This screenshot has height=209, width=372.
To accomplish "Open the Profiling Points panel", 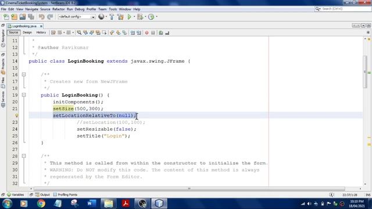I will tap(65, 194).
